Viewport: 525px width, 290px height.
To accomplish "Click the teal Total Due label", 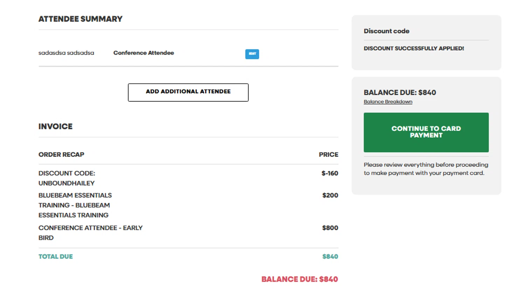I will [56, 257].
